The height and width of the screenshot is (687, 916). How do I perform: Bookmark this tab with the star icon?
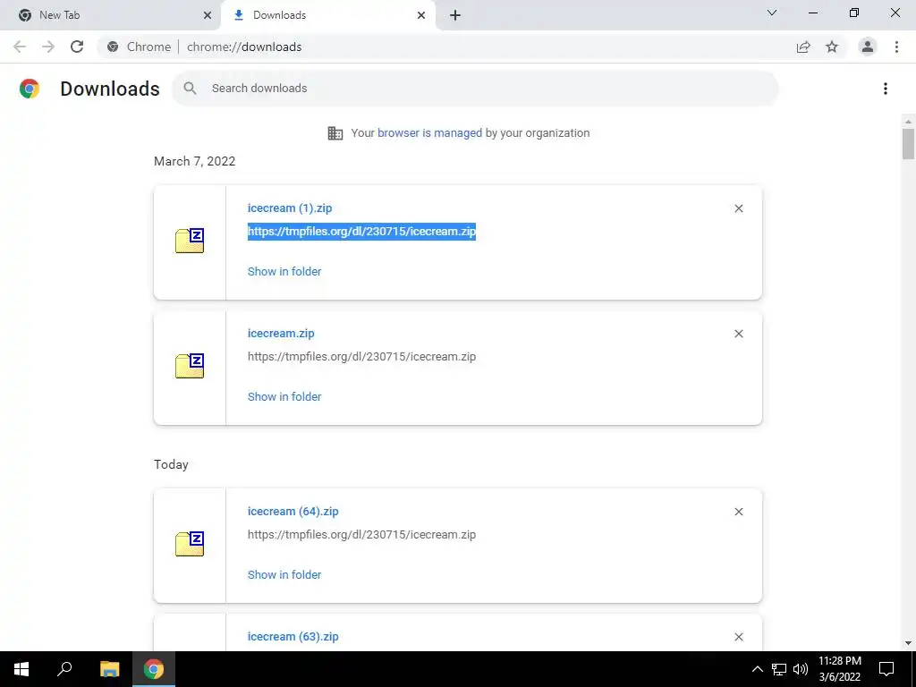click(x=832, y=47)
